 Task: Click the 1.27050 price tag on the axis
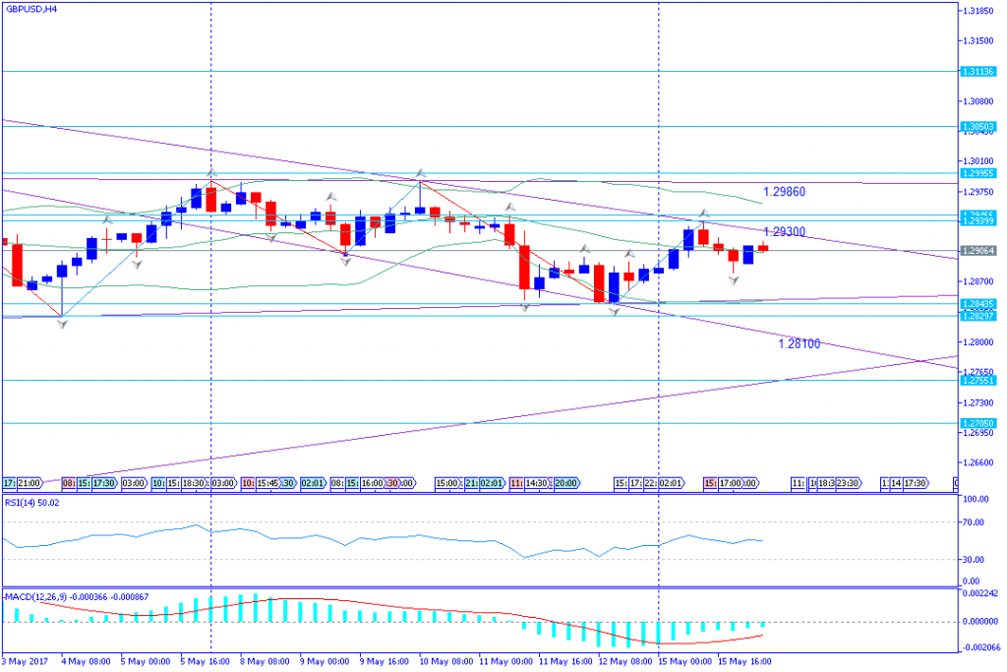[977, 423]
